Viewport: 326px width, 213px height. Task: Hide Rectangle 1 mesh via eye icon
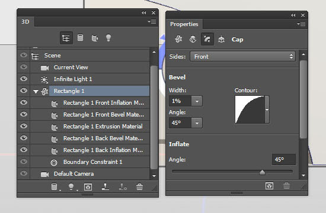point(24,91)
